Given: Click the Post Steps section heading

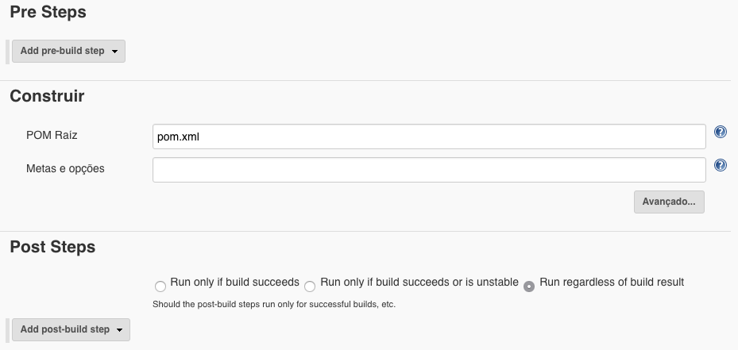Looking at the screenshot, I should point(52,247).
